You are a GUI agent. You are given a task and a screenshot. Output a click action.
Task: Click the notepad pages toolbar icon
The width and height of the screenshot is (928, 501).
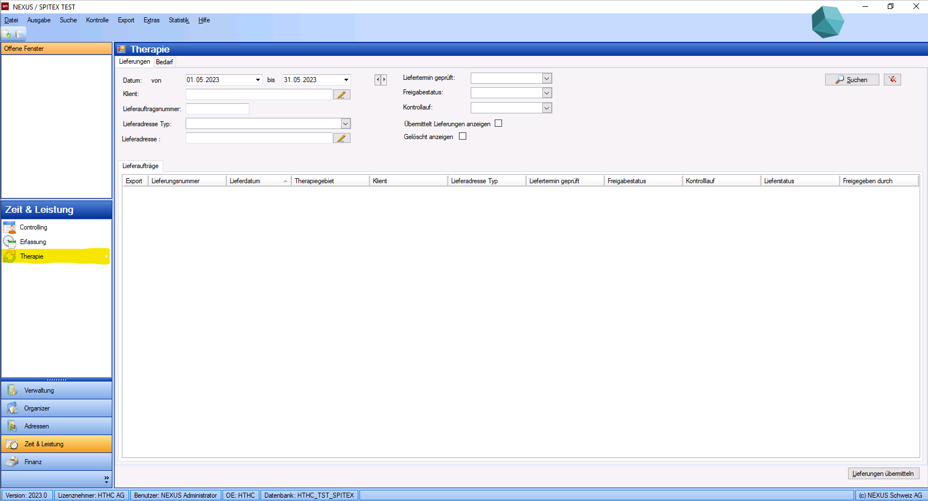[x=20, y=34]
